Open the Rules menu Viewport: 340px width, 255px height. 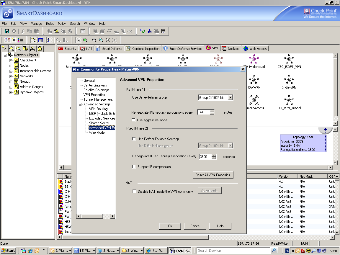pos(50,24)
